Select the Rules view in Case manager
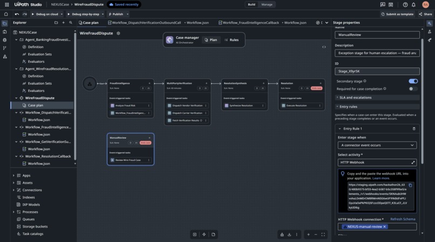This screenshot has width=435, height=242. 232,40
